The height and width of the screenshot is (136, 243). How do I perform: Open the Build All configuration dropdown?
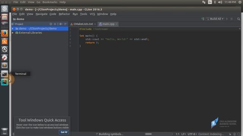(x=215, y=19)
